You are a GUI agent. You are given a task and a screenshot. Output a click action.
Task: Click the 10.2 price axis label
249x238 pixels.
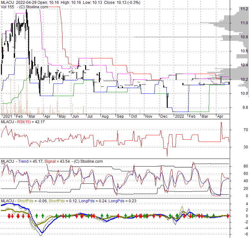[244, 79]
